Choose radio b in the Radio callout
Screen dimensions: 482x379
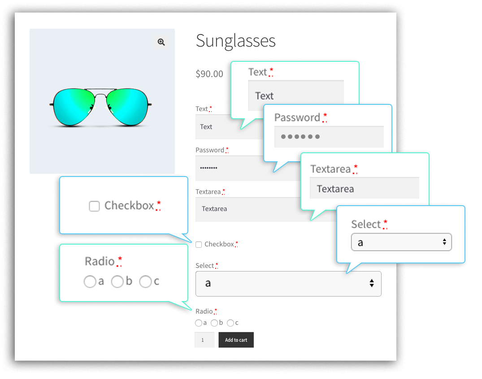tap(117, 281)
